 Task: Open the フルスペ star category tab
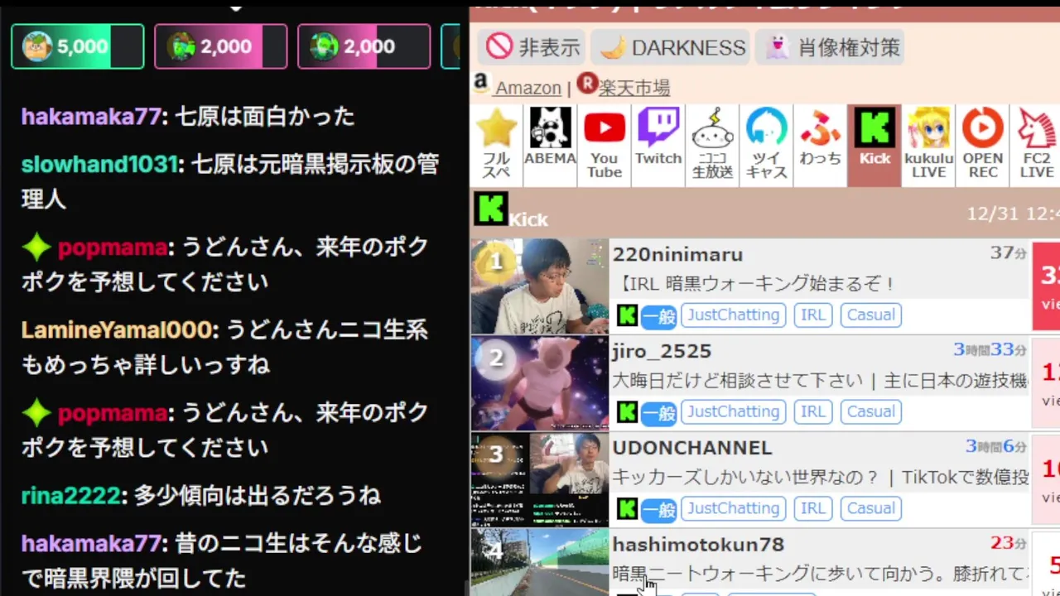tap(496, 146)
